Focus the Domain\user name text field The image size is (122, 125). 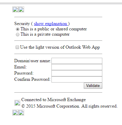pos(77,61)
